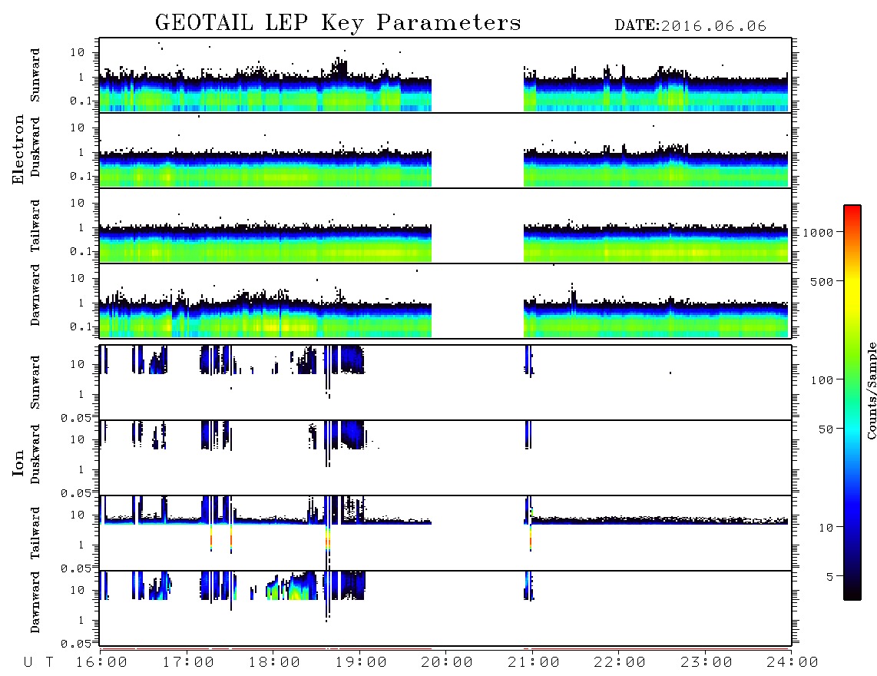Click the "Ion" group axis label
Image resolution: width=877 pixels, height=676 pixels.
pos(18,462)
